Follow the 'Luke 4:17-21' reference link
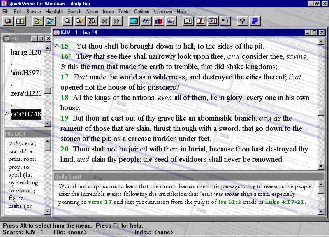Image resolution: width=329 pixels, height=237 pixels. click(x=284, y=202)
